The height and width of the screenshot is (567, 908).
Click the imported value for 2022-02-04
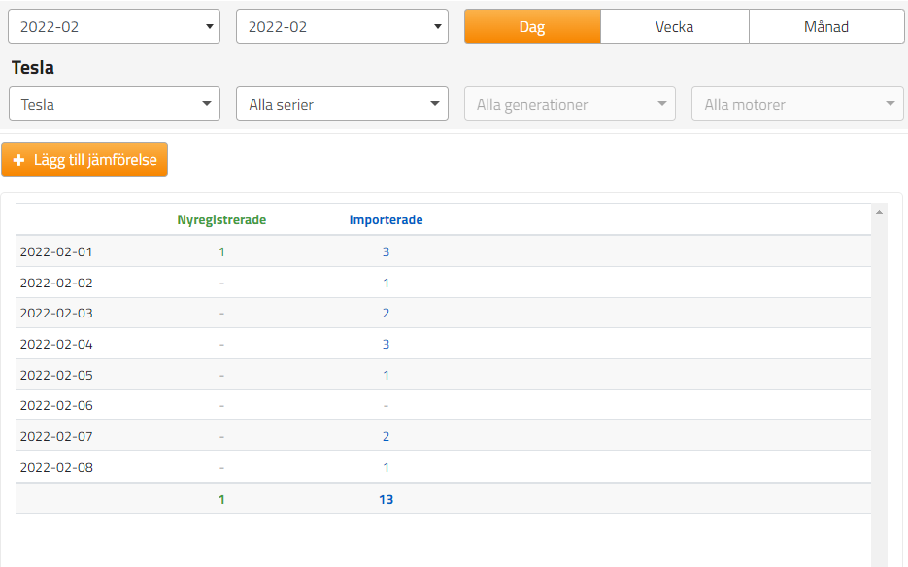click(x=386, y=345)
